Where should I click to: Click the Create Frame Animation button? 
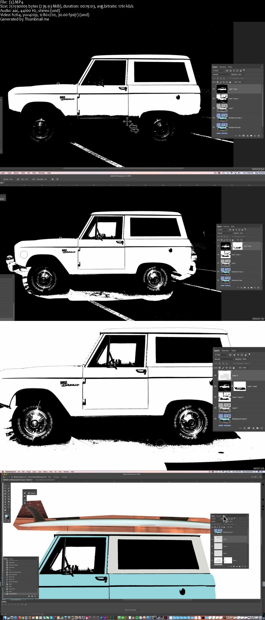130,610
